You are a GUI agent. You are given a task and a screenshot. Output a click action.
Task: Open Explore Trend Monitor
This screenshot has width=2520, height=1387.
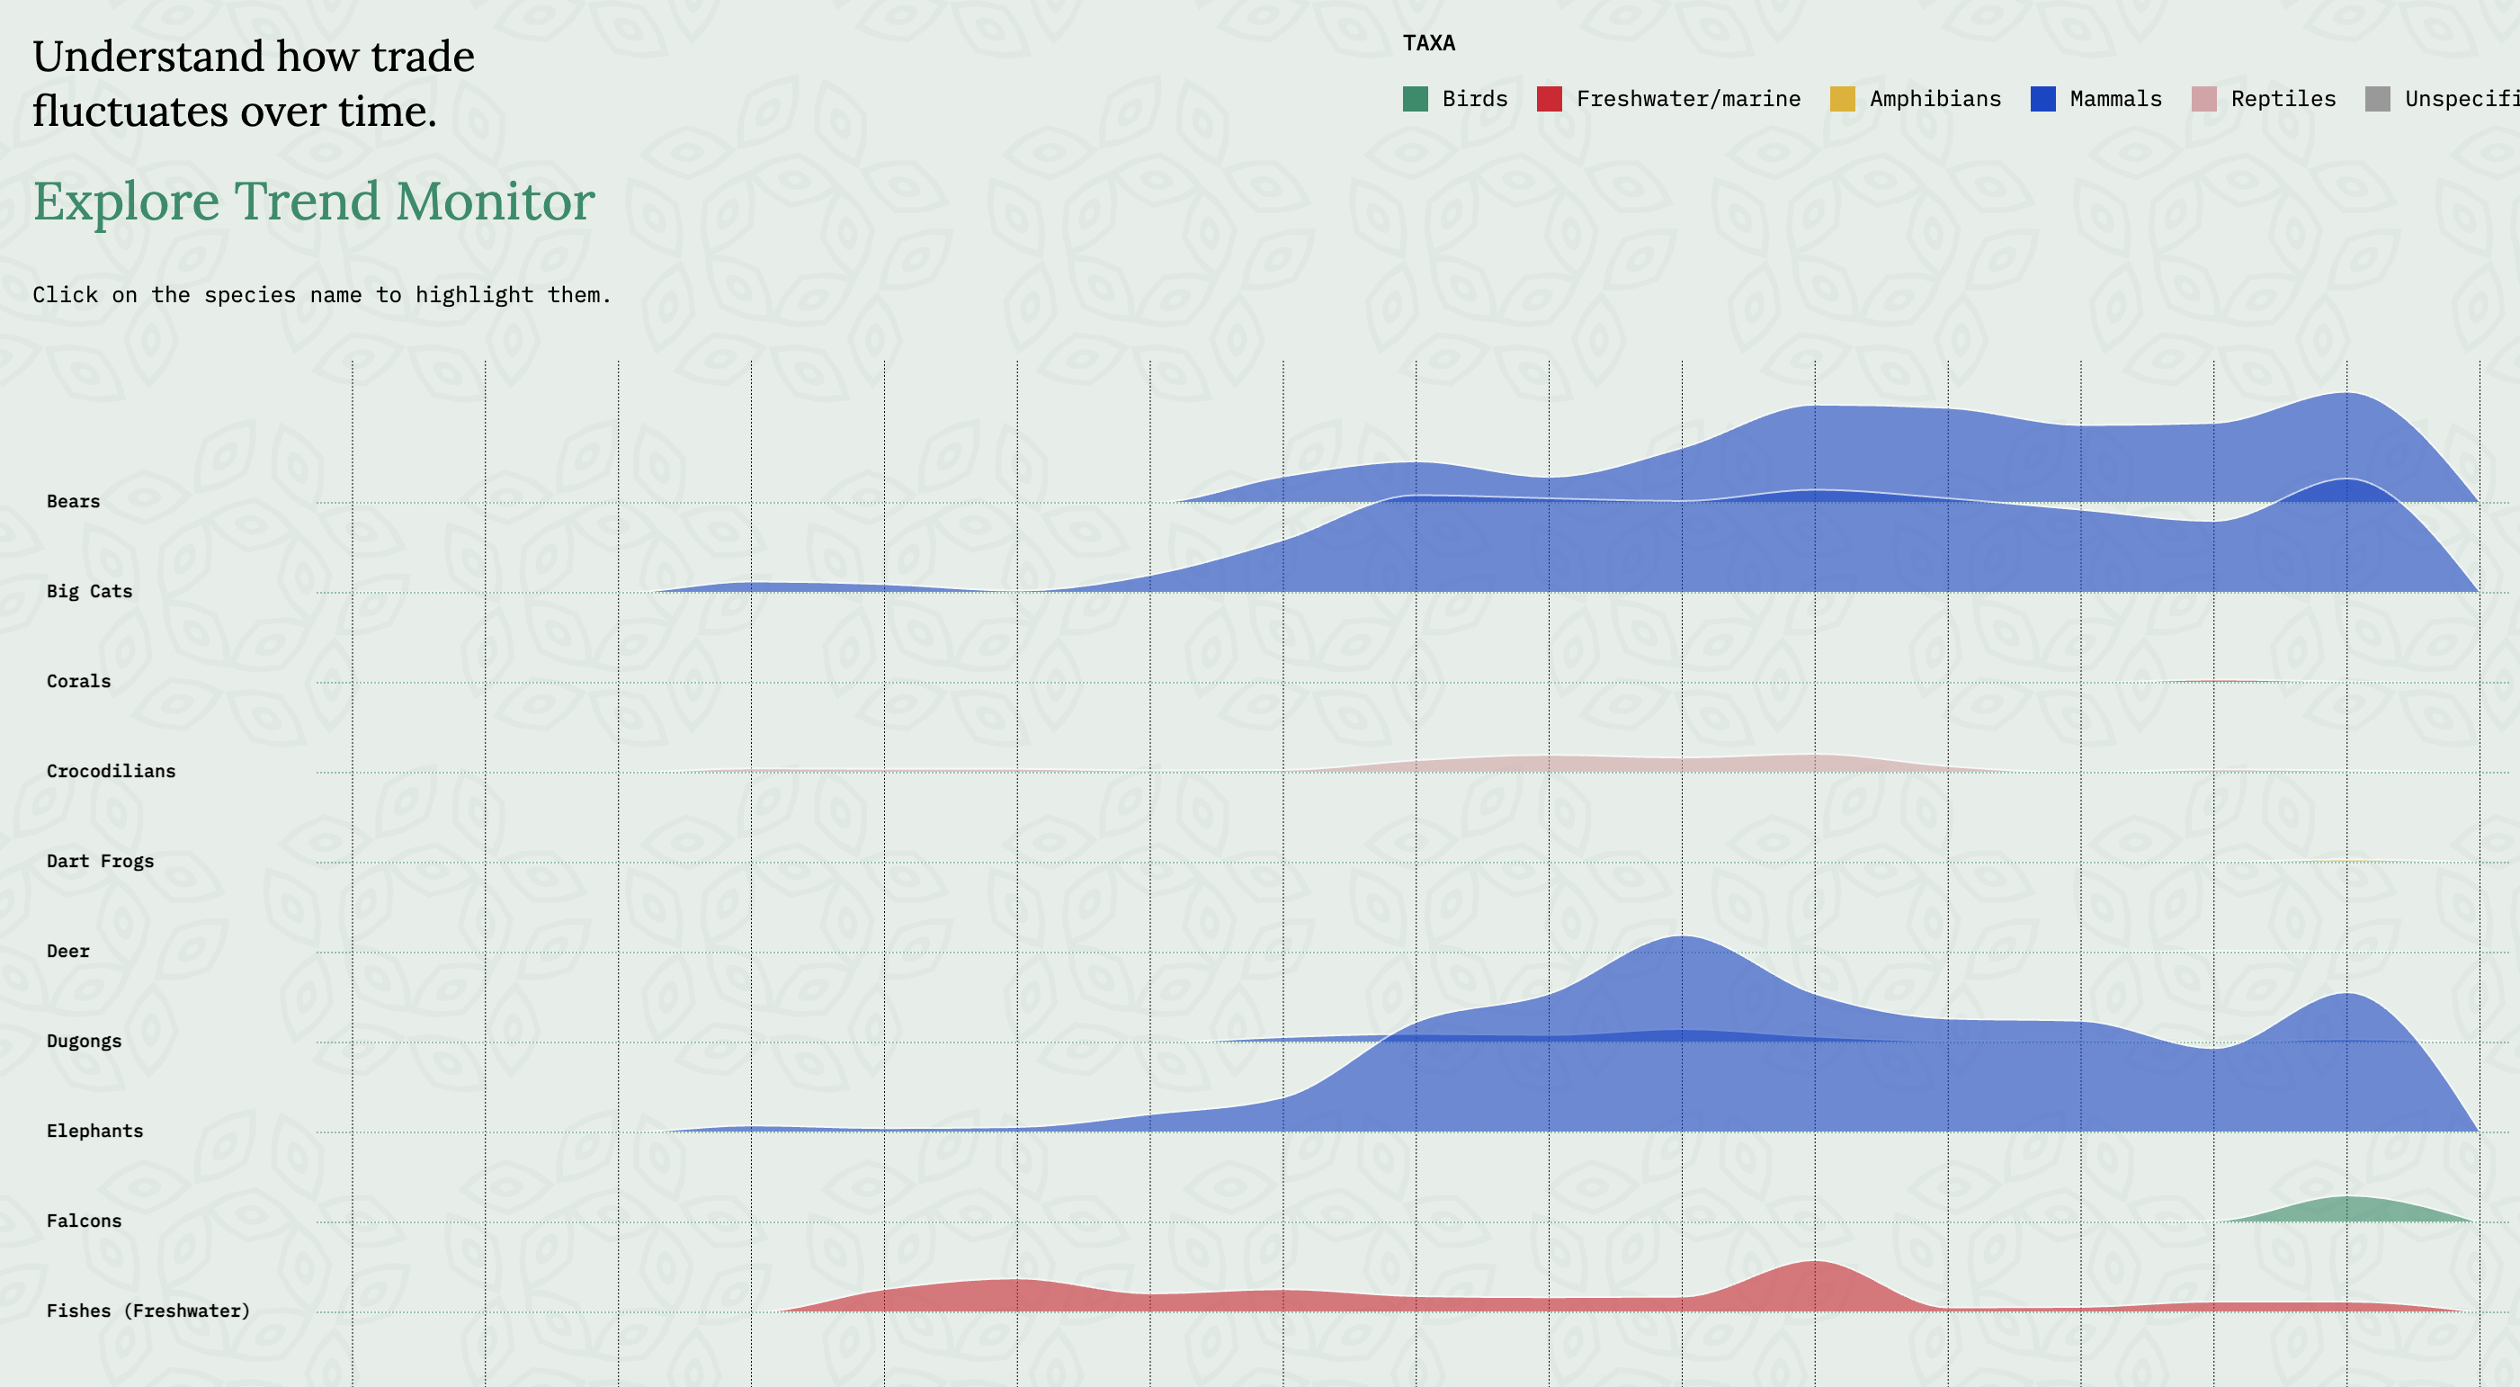tap(314, 203)
